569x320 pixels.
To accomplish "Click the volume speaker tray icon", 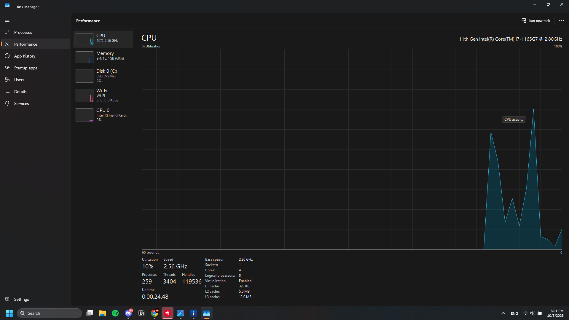I will (532, 313).
